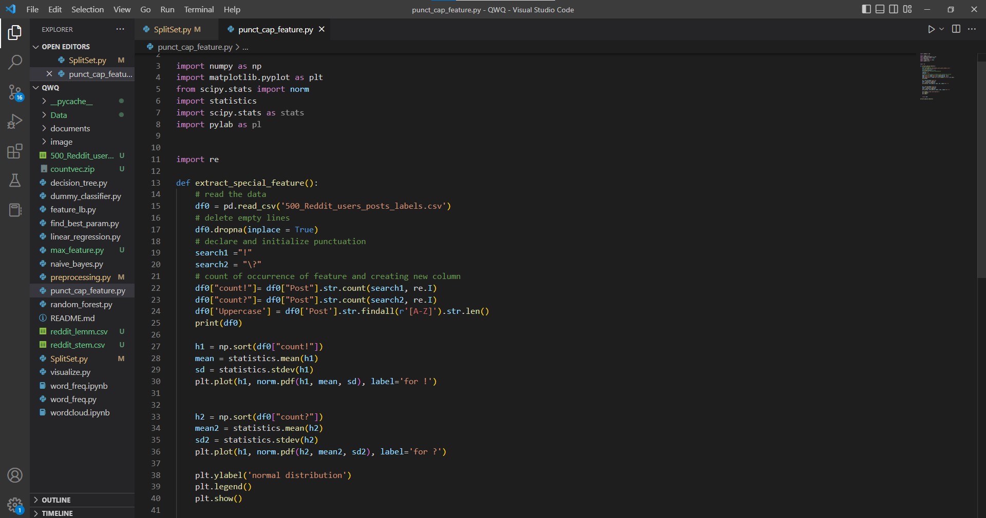Open Run and Debug view
The height and width of the screenshot is (518, 986).
click(15, 122)
